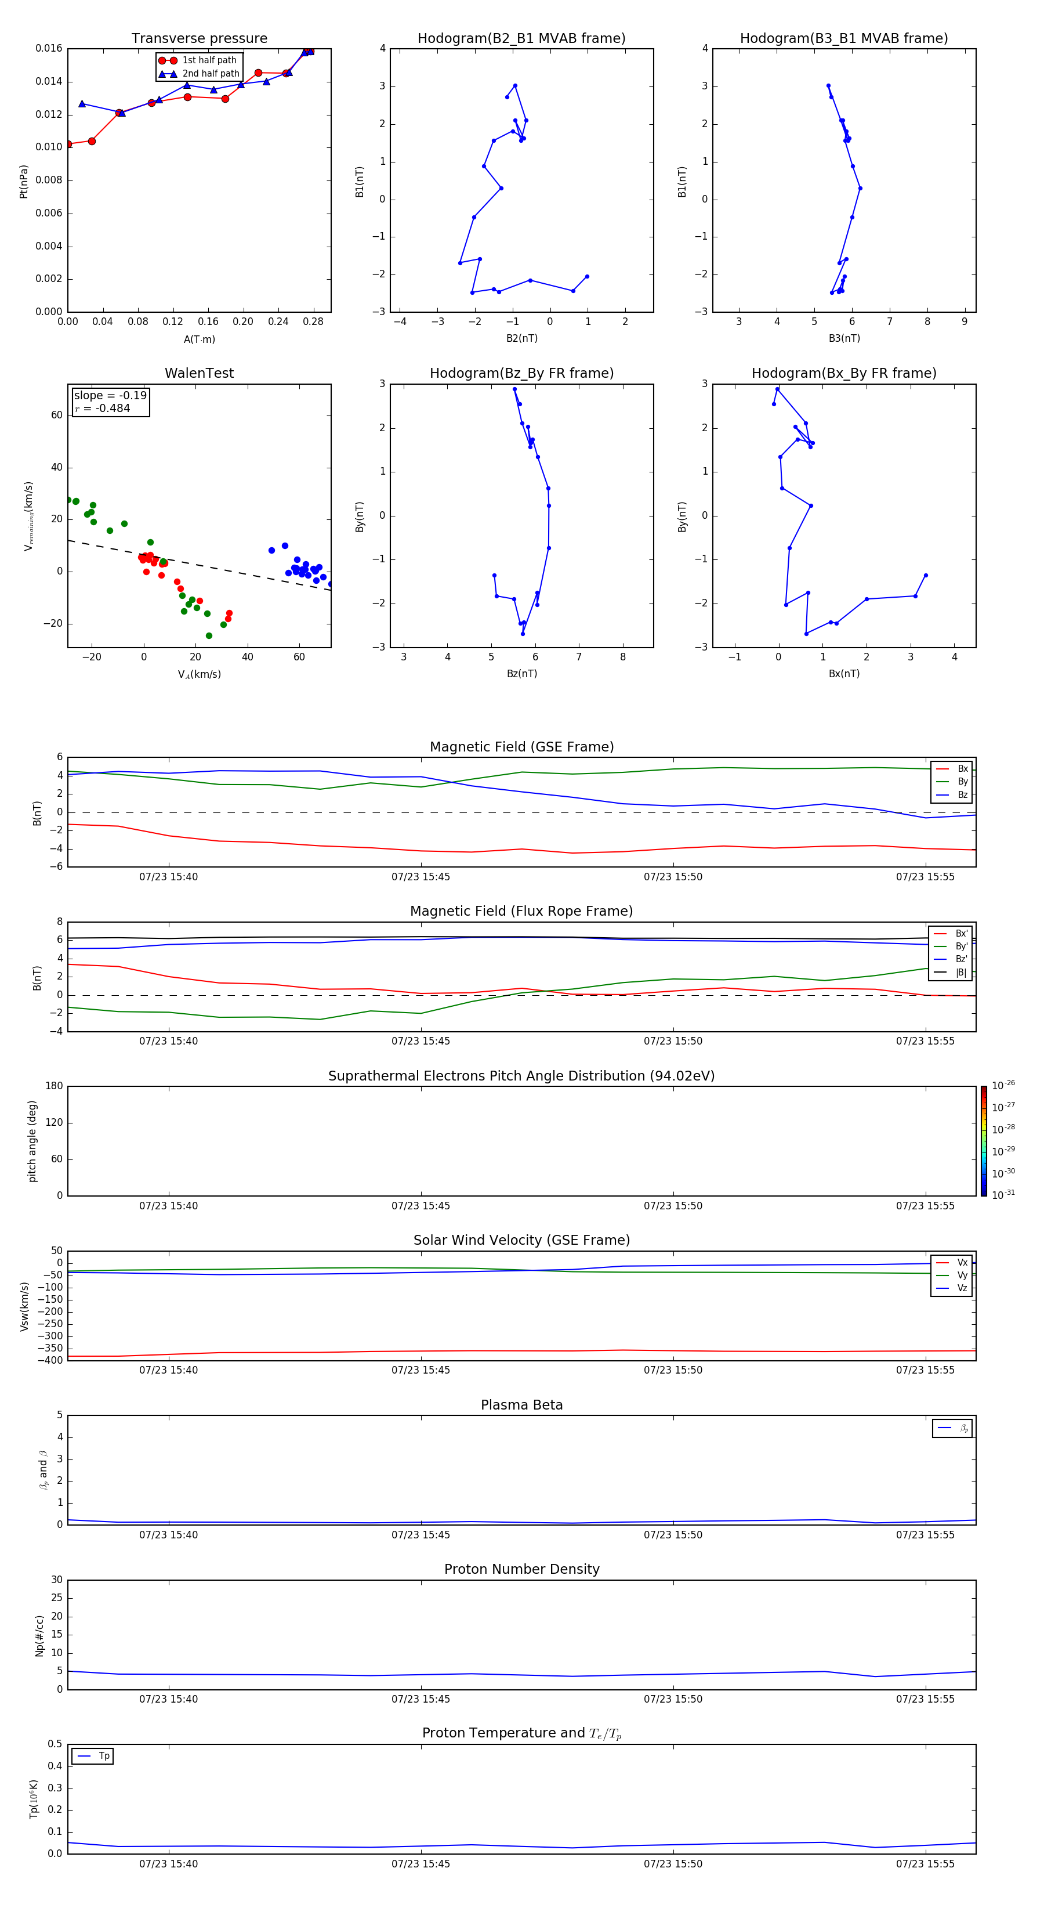Click 07/23 15:45 tick under Solar Wind Velocity
1044x1915 pixels.
point(420,1370)
